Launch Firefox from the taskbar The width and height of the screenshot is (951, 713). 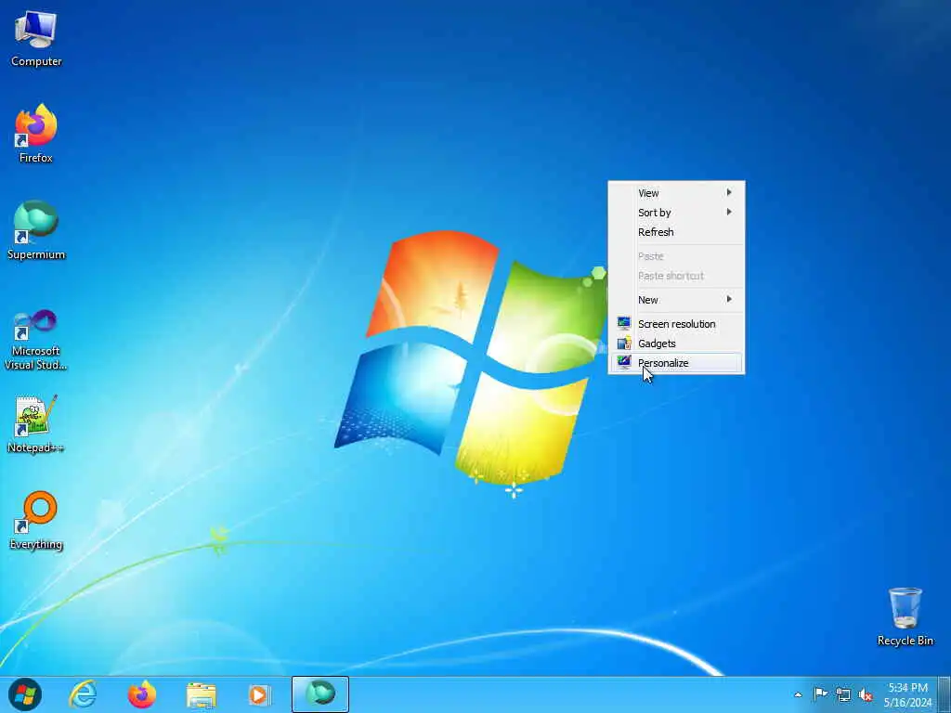click(142, 694)
